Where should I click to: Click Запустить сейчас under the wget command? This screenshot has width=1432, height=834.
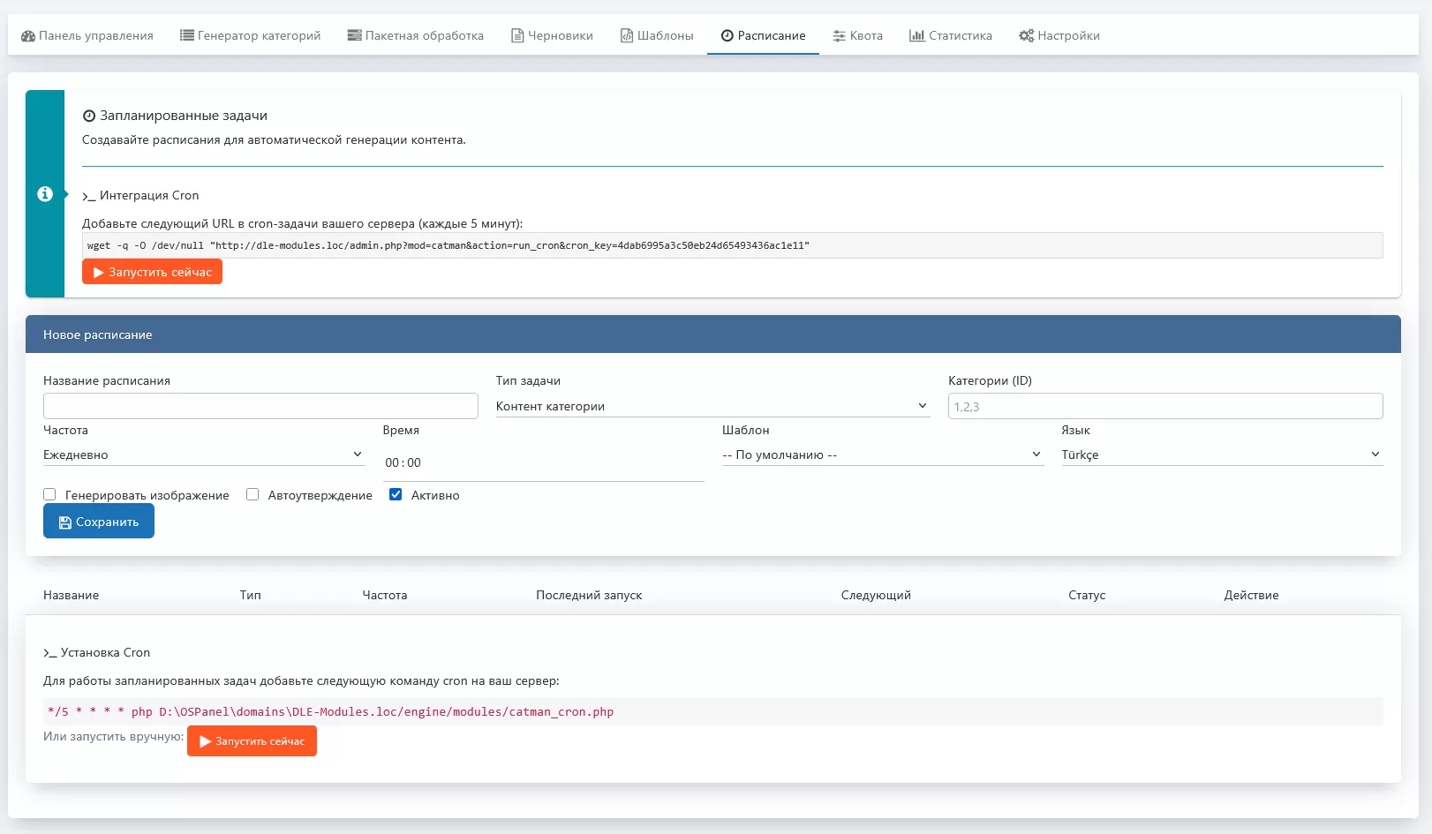[x=152, y=272]
